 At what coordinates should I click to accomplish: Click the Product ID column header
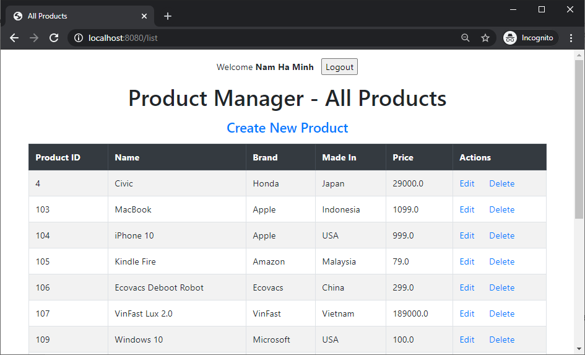click(68, 157)
